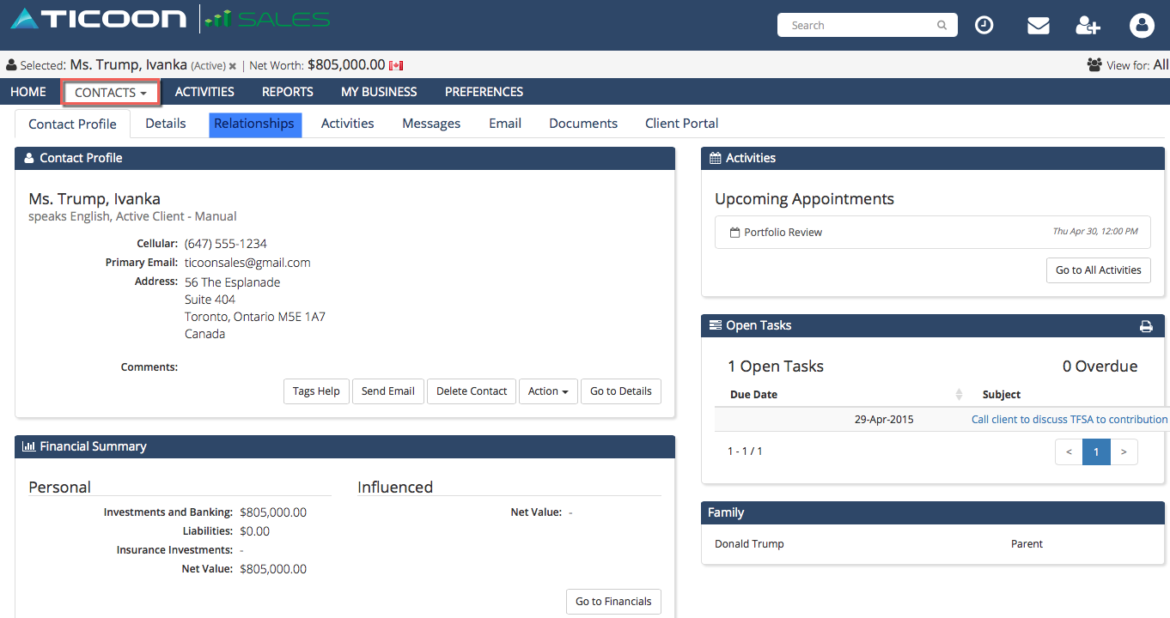The image size is (1170, 618).
Task: Open the REPORTS menu
Action: [x=288, y=92]
